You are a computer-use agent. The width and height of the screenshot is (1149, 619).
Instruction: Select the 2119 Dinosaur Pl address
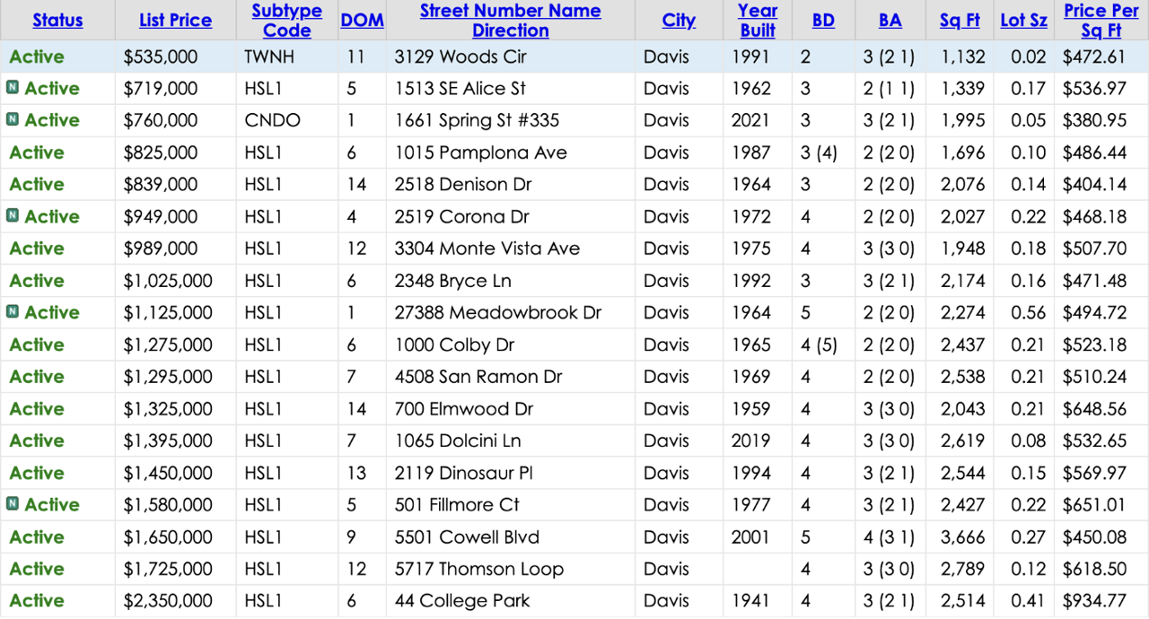point(464,473)
